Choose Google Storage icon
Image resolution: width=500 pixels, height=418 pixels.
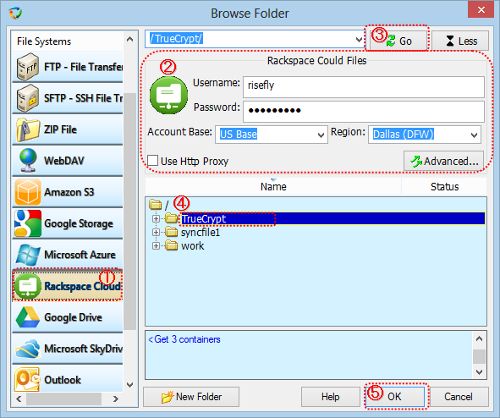coord(28,223)
